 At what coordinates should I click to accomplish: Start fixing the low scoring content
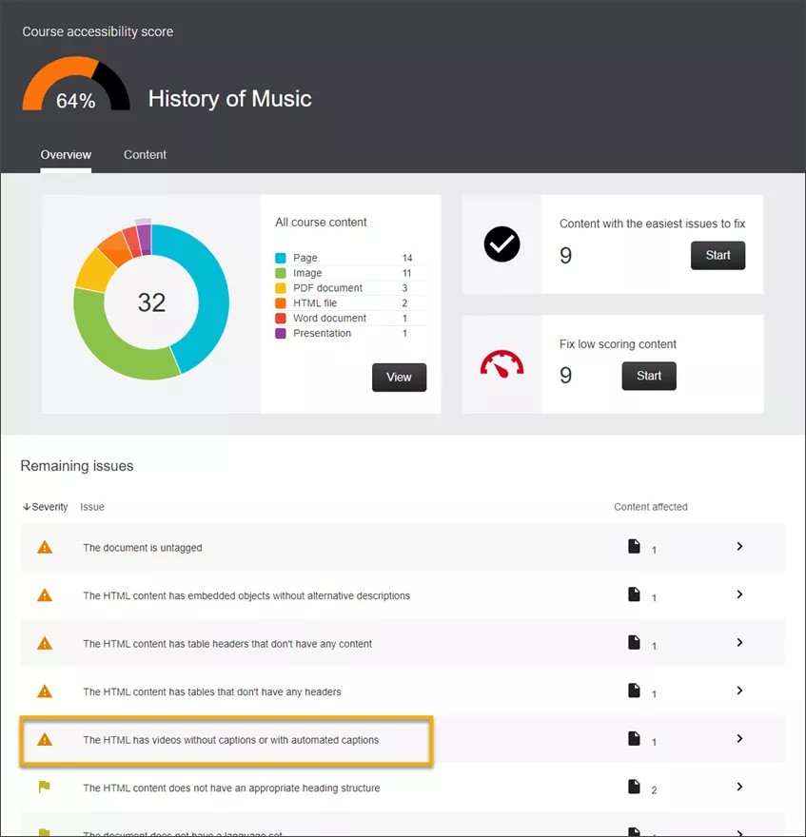[648, 376]
